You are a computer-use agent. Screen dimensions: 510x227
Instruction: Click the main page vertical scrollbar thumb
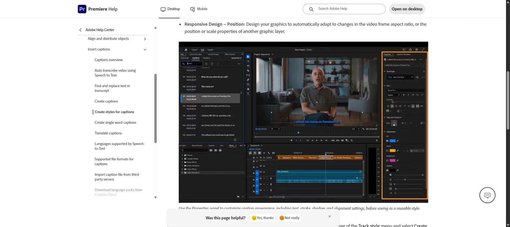point(508,100)
